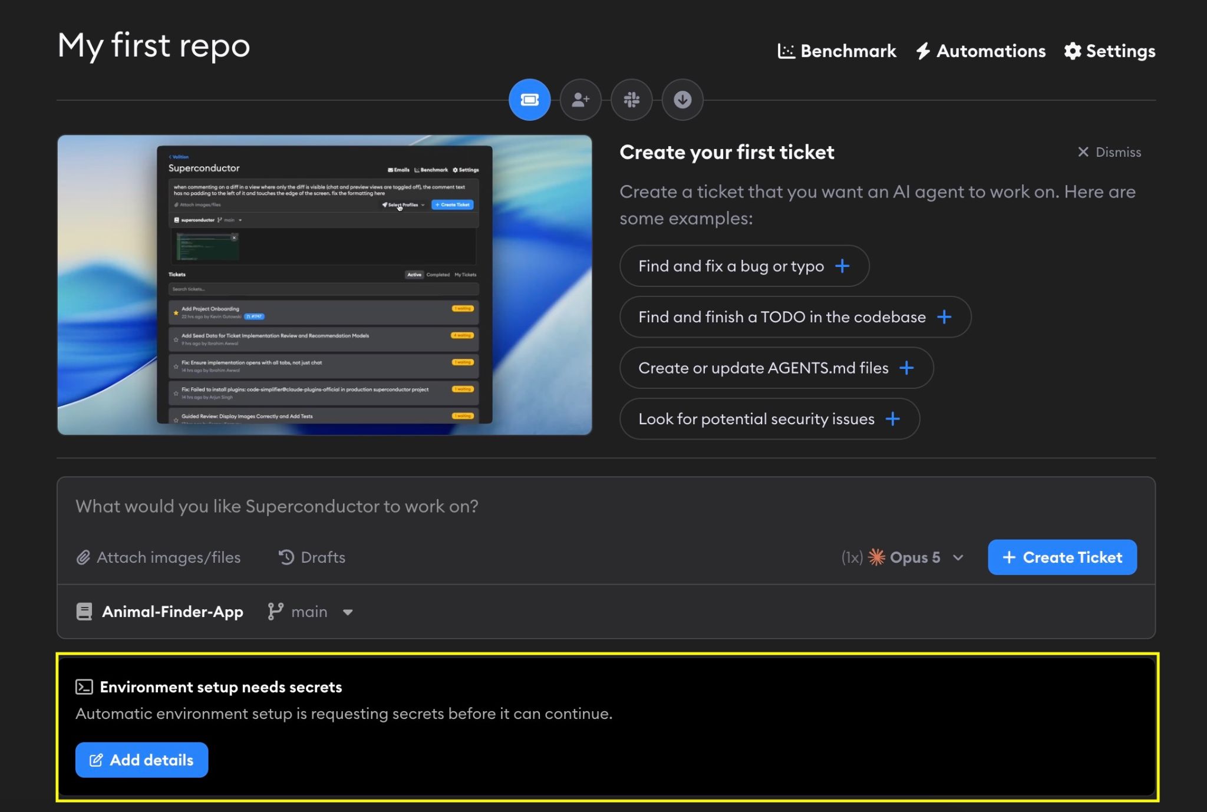Add 'Find and finish a TODO' example
Image resolution: width=1207 pixels, height=812 pixels.
pos(795,317)
